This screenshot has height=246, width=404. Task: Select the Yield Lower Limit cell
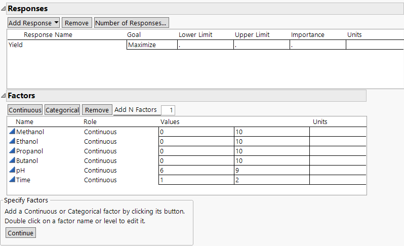pyautogui.click(x=205, y=45)
